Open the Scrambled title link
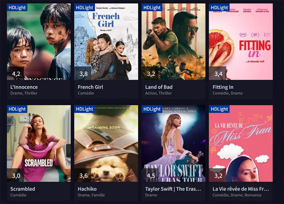 click(23, 189)
